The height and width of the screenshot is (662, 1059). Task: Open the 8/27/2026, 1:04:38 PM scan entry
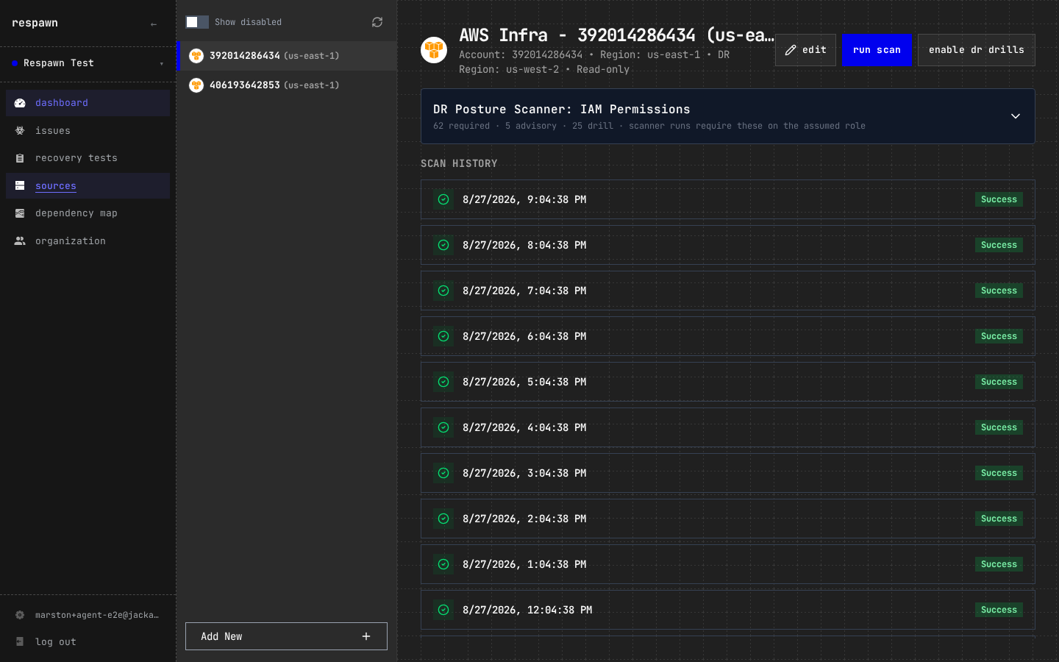coord(728,564)
